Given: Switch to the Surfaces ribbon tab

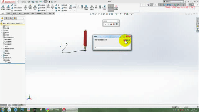Looking at the screenshot, I should point(15,13).
